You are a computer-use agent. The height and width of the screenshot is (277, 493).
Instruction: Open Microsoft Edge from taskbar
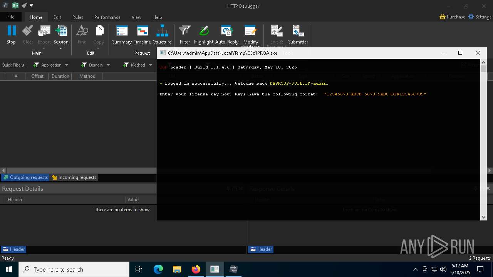158,269
